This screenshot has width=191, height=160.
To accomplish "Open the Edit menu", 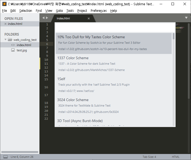I will (x=13, y=11).
